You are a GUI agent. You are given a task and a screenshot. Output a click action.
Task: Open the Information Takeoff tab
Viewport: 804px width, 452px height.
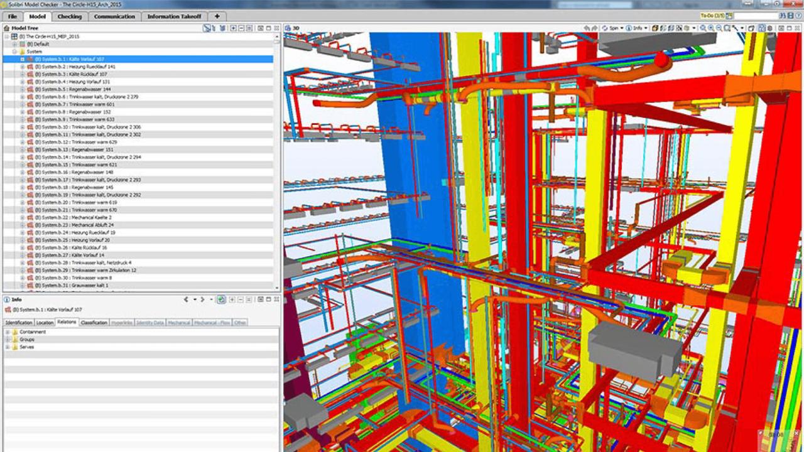[174, 16]
